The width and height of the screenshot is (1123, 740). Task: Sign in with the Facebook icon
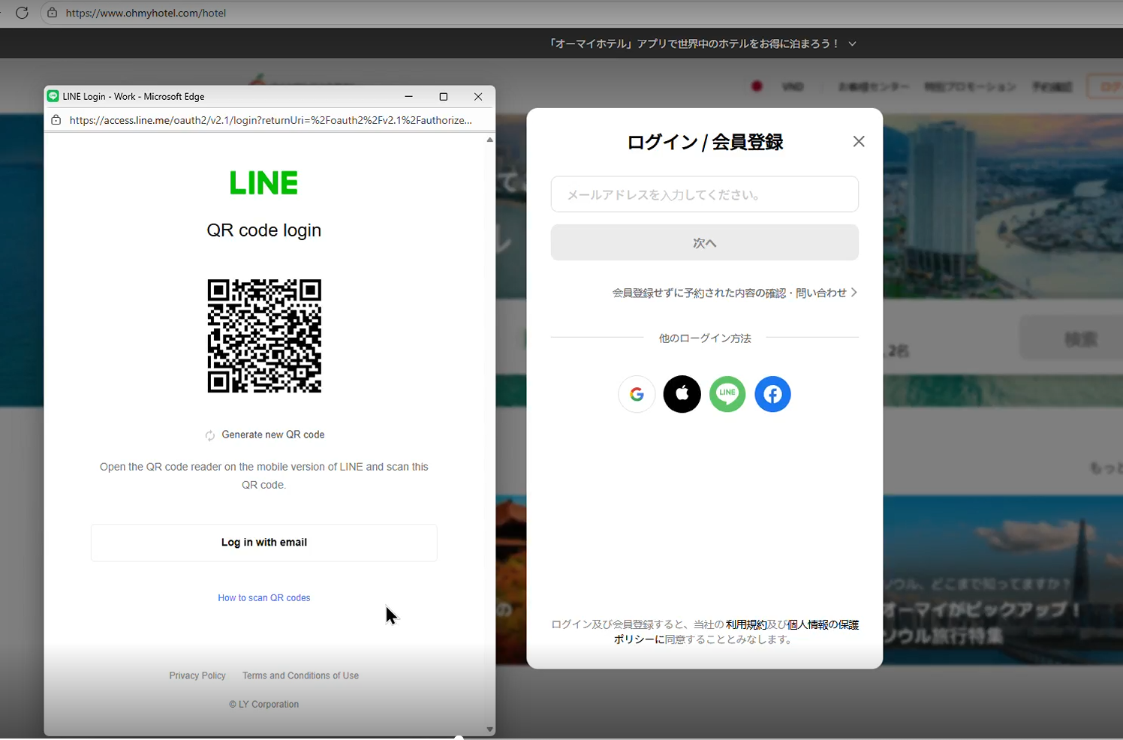772,394
